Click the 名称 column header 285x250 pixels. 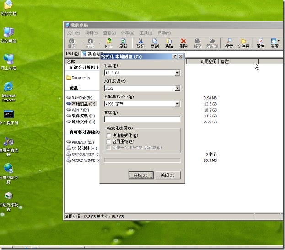tap(82, 61)
